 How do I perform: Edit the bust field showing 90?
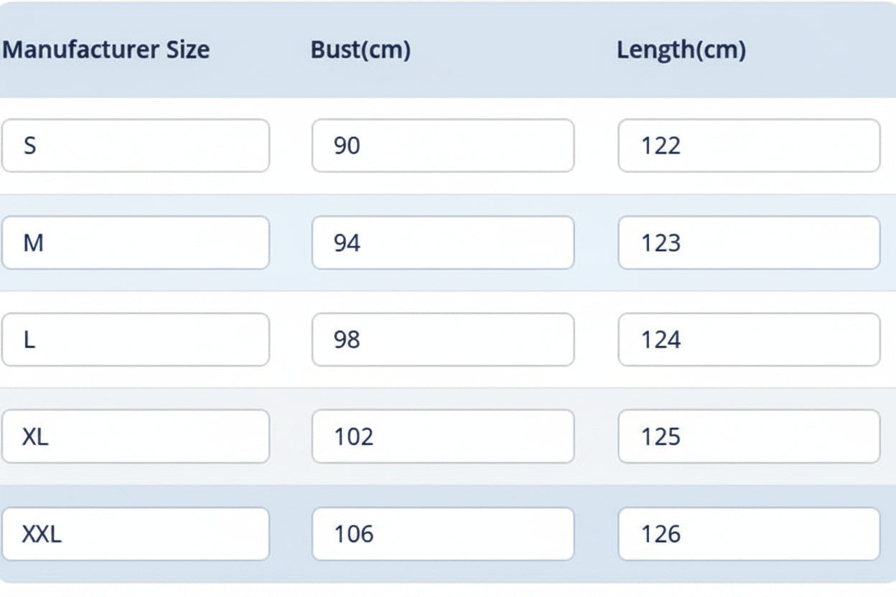pyautogui.click(x=443, y=146)
